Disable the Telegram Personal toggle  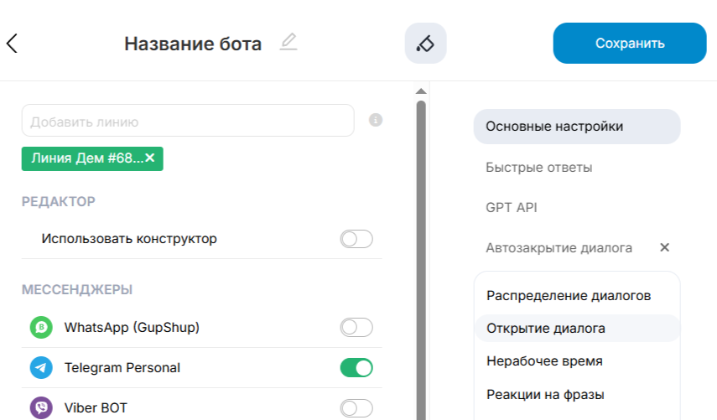pyautogui.click(x=356, y=367)
